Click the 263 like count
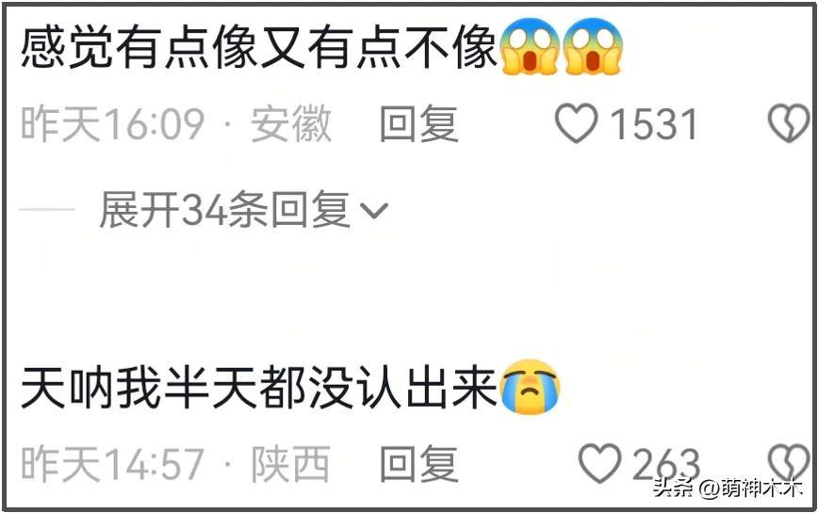The image size is (818, 513). (x=666, y=463)
